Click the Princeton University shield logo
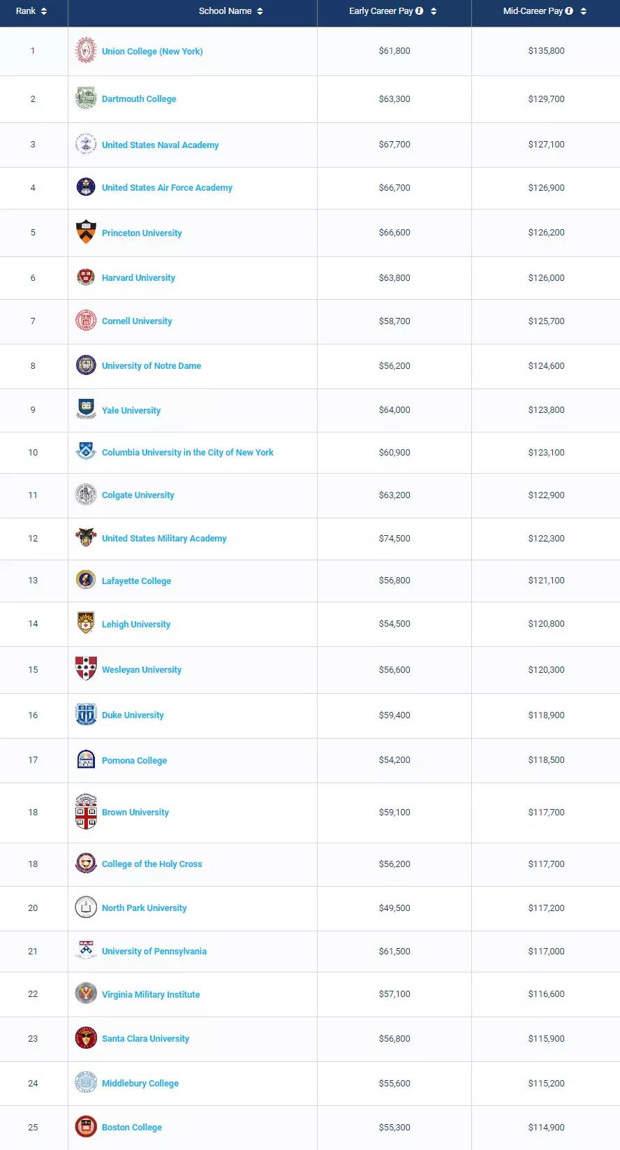The height and width of the screenshot is (1150, 620). click(x=86, y=233)
